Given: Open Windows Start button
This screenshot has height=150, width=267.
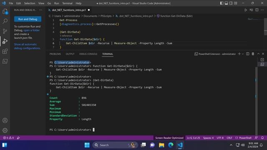Looking at the screenshot, I should [x=87, y=145].
